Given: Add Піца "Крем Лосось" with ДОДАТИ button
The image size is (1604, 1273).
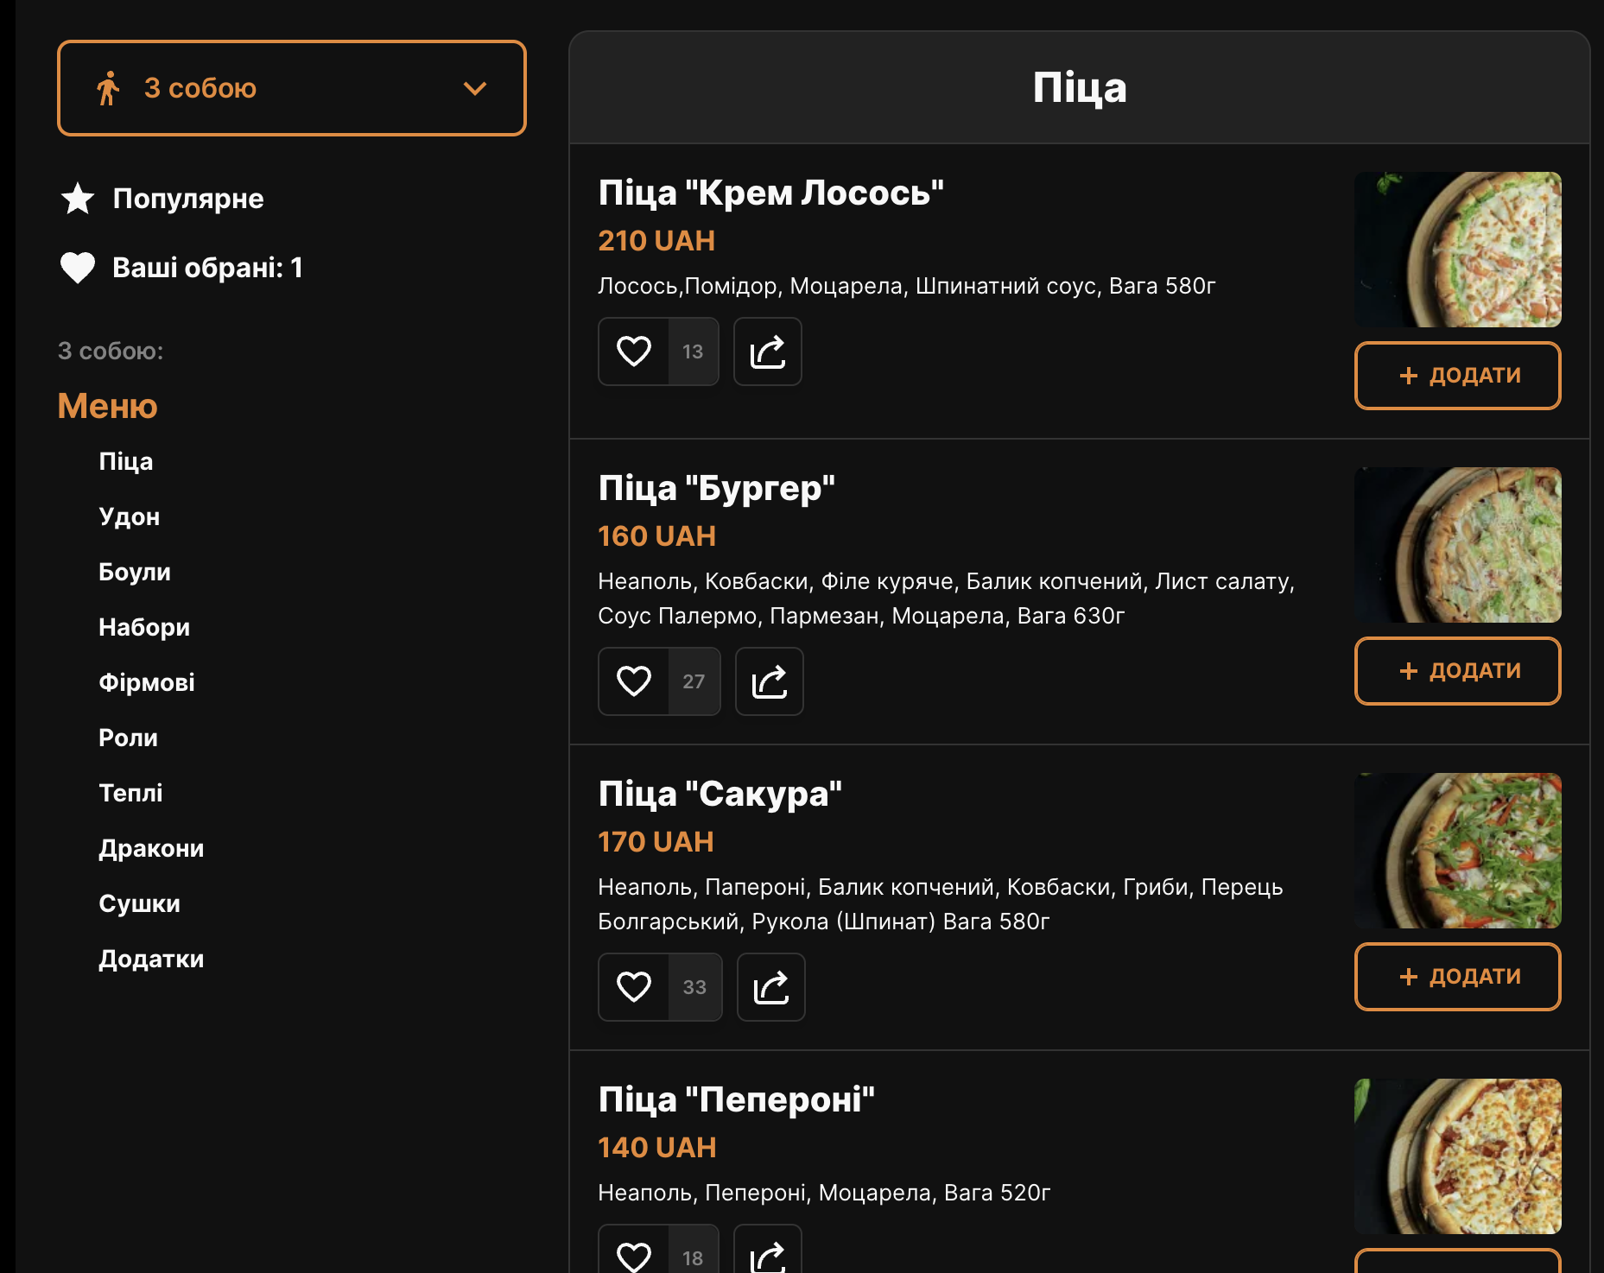Looking at the screenshot, I should coord(1458,376).
